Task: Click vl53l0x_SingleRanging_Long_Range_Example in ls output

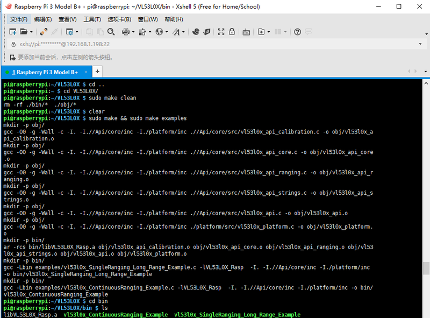Action: point(238,315)
